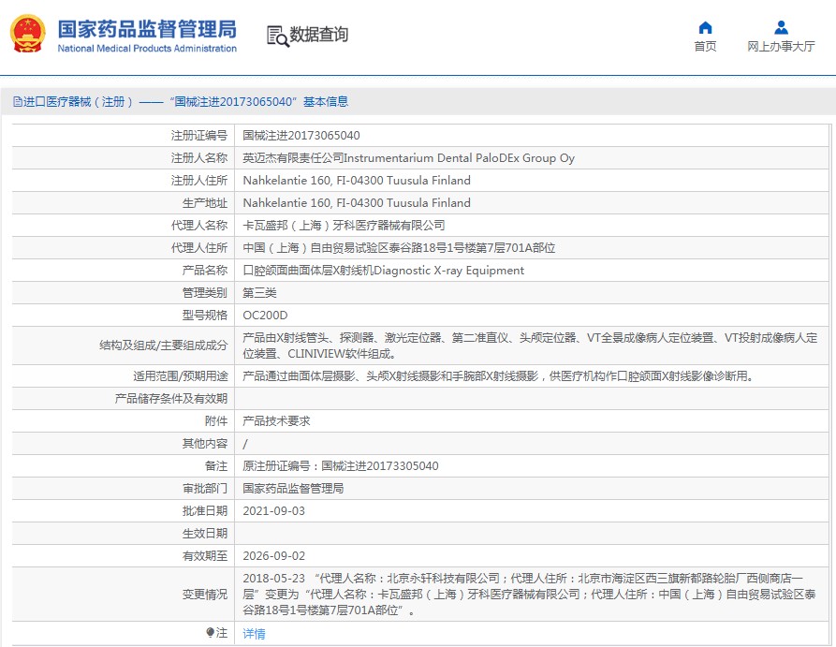Click the 管理类别 row label
Image resolution: width=836 pixels, height=647 pixels.
pyautogui.click(x=205, y=293)
